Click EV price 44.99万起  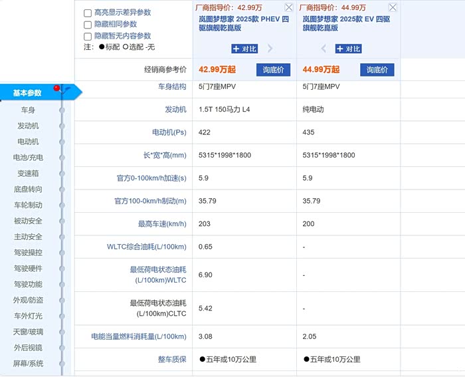[321, 69]
